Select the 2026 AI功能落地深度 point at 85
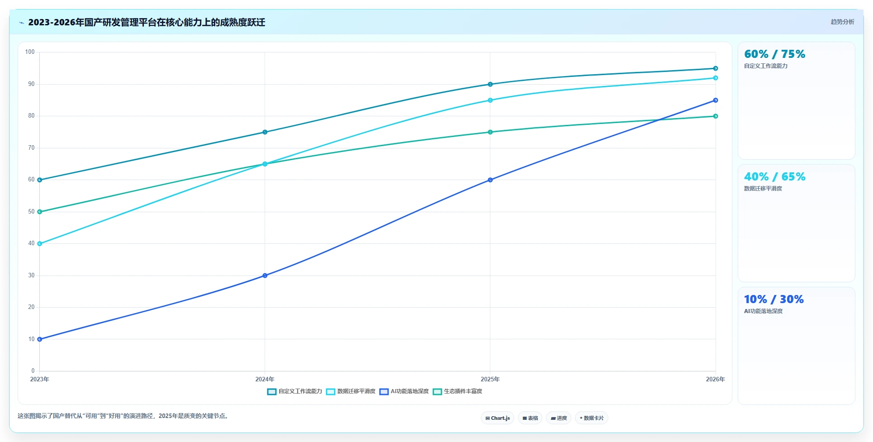The height and width of the screenshot is (442, 873). (x=716, y=100)
